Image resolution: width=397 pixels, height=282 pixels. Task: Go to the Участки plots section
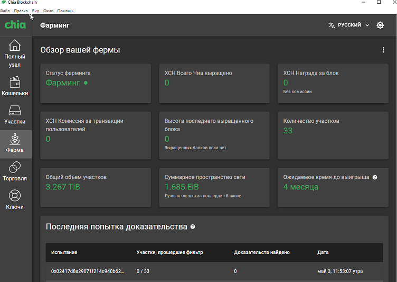click(x=15, y=114)
